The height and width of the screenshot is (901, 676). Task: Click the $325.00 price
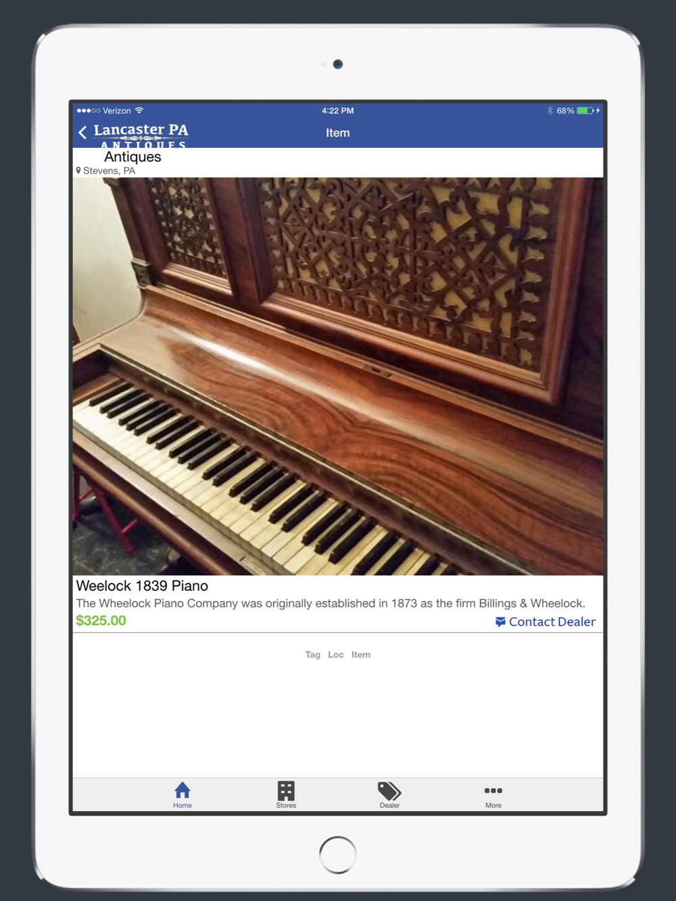tap(101, 620)
